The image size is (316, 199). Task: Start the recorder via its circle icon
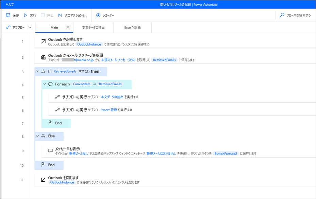pyautogui.click(x=98, y=15)
